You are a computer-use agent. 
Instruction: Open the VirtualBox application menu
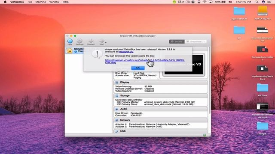[17, 2]
